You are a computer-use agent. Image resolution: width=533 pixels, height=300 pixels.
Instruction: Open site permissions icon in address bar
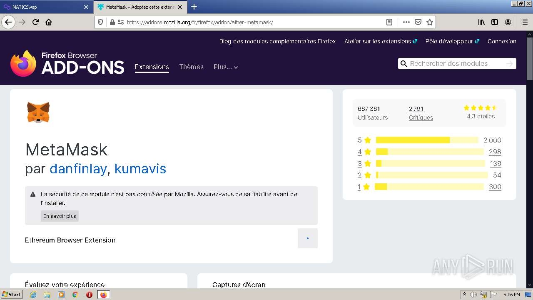(121, 22)
